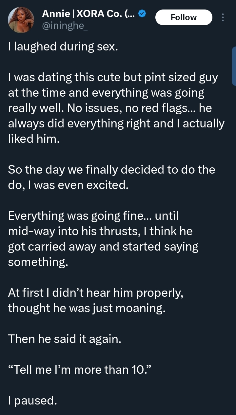Open the three-dot more options menu
The image size is (236, 415).
click(223, 17)
